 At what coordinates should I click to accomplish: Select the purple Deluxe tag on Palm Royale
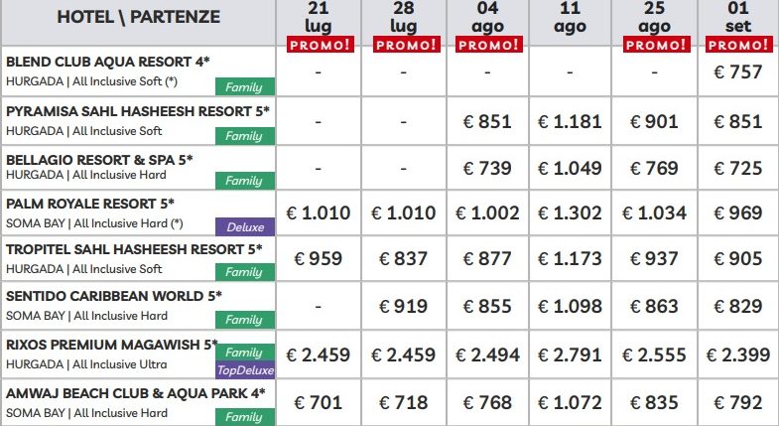click(x=245, y=226)
